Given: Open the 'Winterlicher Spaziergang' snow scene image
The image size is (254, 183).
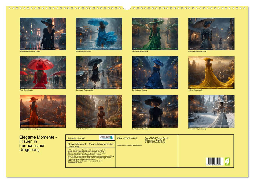Looking at the screenshot, I should coord(211,111).
